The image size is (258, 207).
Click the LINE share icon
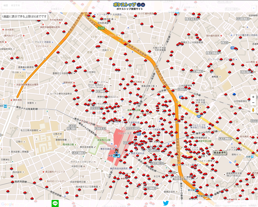55,203
